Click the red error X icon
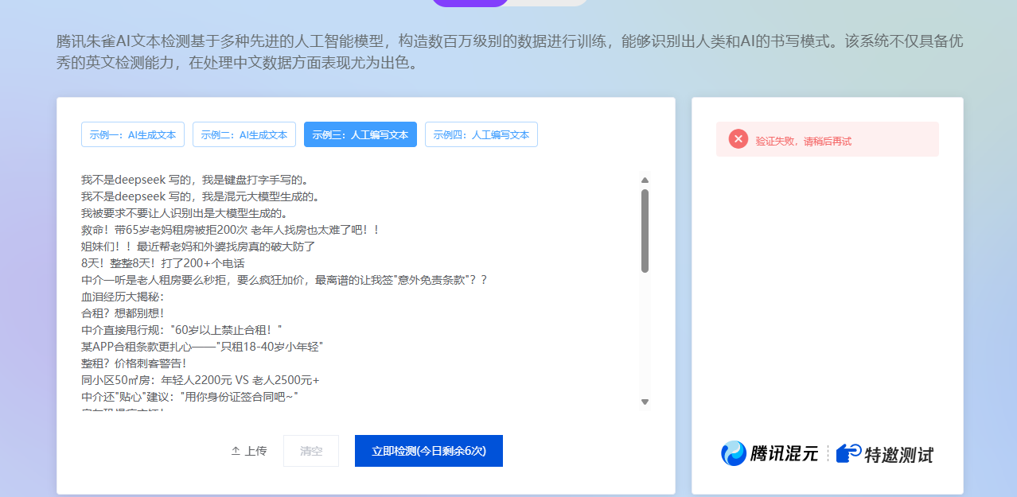 tap(738, 139)
